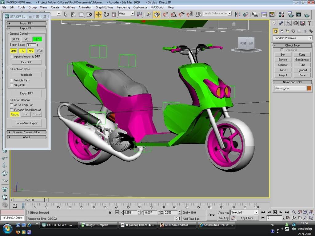This screenshot has width=315, height=236.
Task: Switch to the Hierarchy command panel
Action: pos(288,23)
